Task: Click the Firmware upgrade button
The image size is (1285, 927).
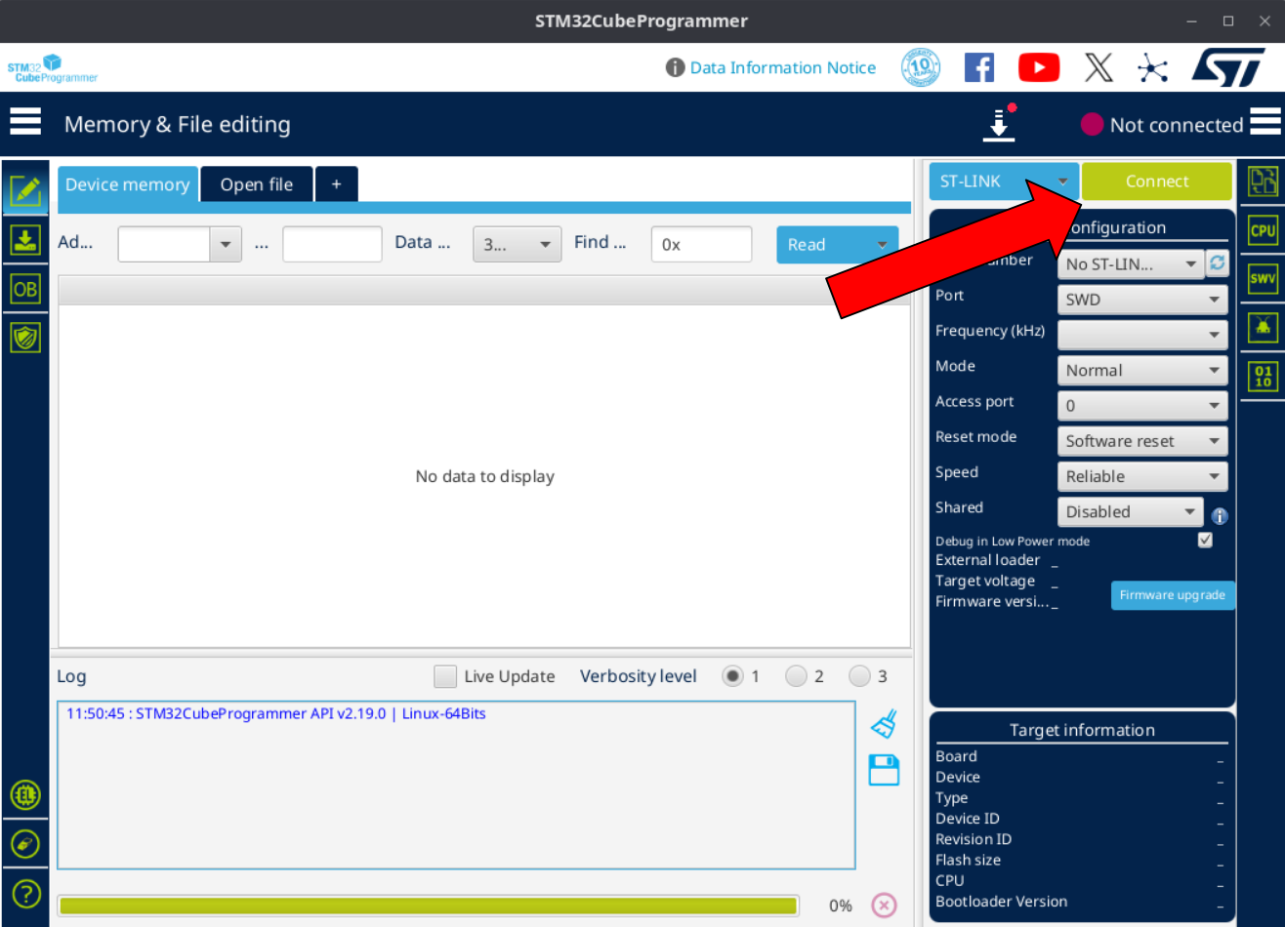Action: pyautogui.click(x=1172, y=595)
